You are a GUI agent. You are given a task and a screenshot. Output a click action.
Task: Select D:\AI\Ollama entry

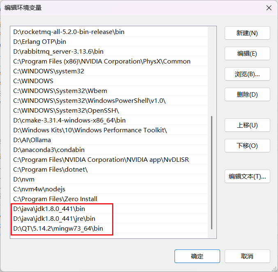(x=109, y=140)
